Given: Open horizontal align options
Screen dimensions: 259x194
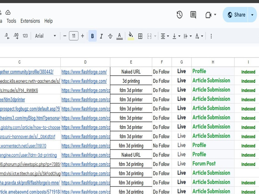Looking at the screenshot, I should tap(165, 36).
